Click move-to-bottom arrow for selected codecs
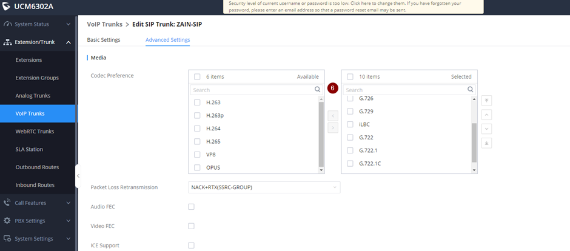 [x=487, y=143]
